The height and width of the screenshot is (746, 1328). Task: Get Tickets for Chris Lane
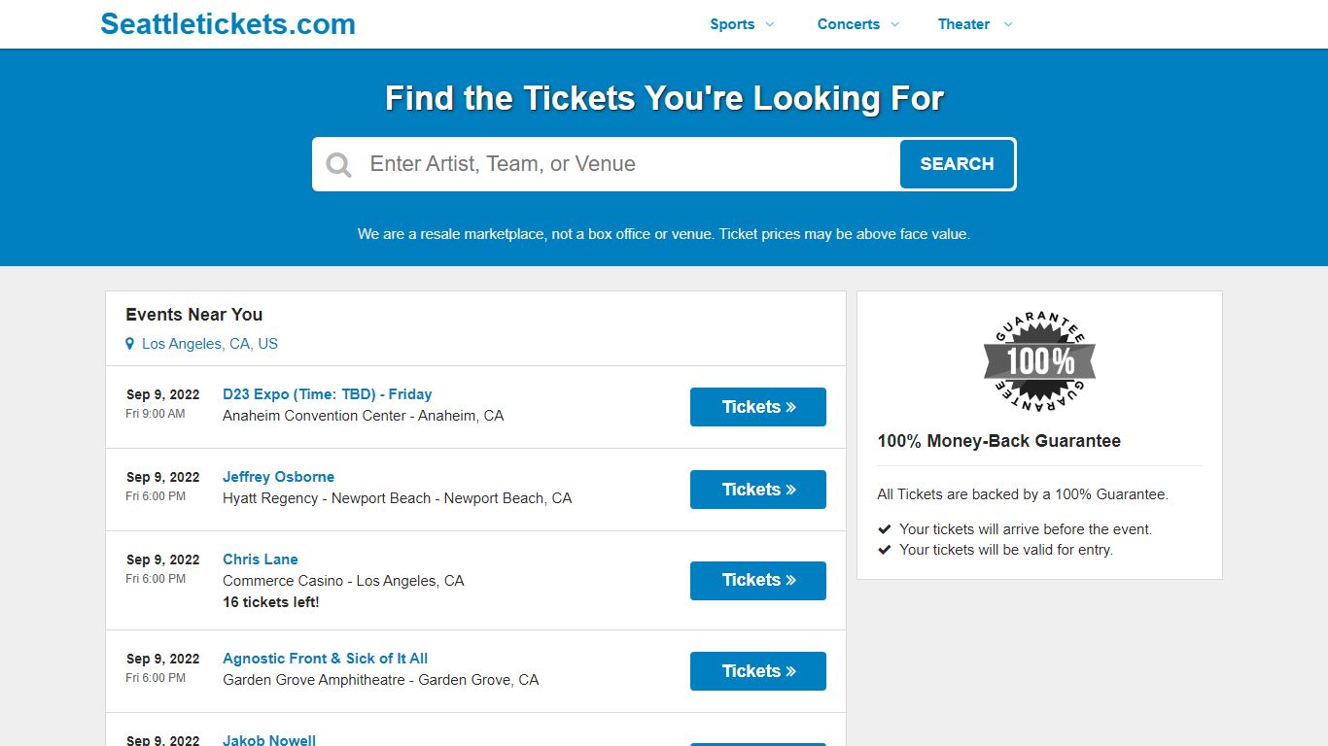click(x=758, y=581)
